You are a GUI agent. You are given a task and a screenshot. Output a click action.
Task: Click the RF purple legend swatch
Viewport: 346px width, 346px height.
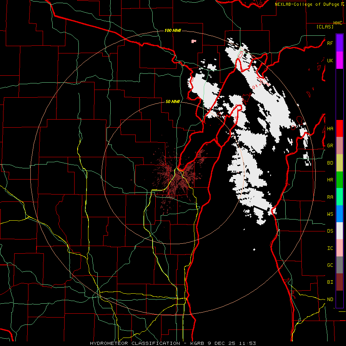pyautogui.click(x=339, y=43)
